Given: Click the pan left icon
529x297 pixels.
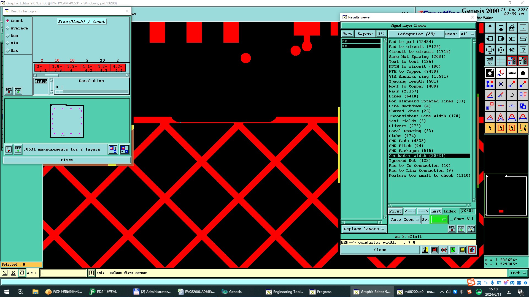Looking at the screenshot, I should pyautogui.click(x=490, y=39).
